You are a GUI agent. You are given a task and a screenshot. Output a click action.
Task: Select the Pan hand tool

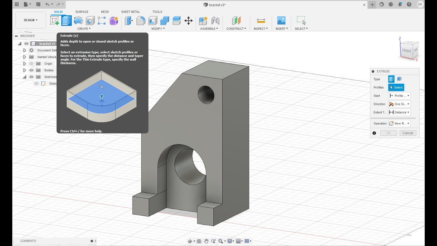coord(206,241)
